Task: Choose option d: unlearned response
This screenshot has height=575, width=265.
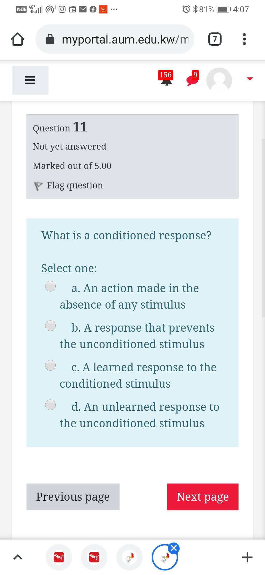Action: coord(50,405)
